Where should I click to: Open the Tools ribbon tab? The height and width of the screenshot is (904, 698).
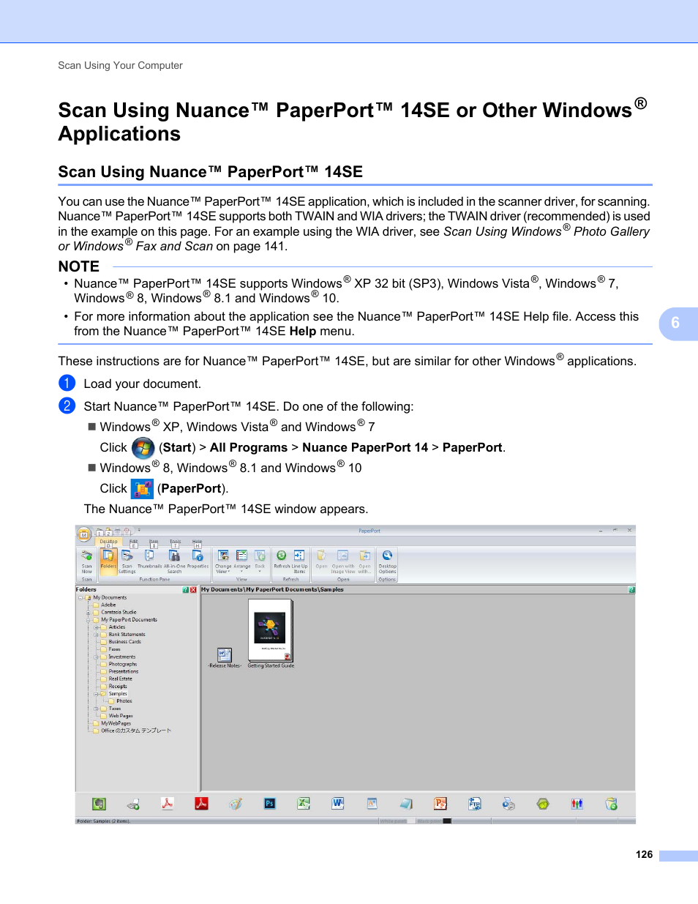[x=176, y=541]
